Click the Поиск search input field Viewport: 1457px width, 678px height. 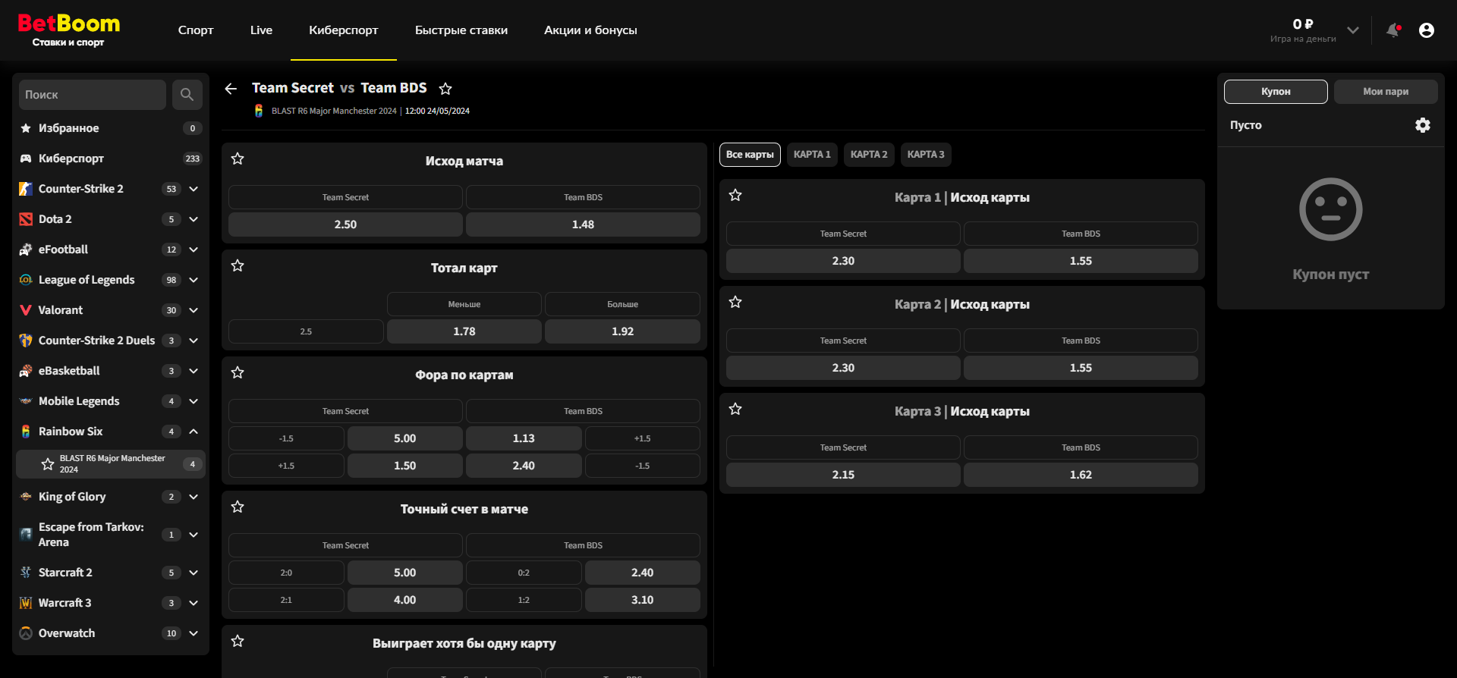(x=92, y=95)
